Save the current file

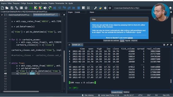(12, 8)
